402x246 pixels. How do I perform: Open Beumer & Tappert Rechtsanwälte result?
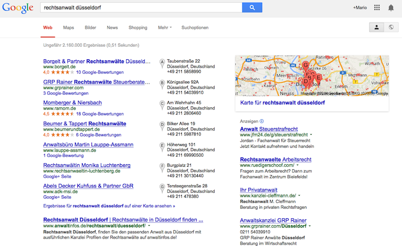coord(85,124)
